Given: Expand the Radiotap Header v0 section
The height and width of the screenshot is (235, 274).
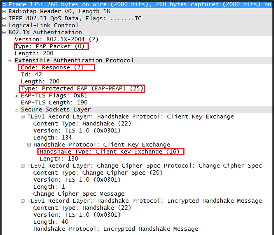Looking at the screenshot, I should [x=4, y=11].
